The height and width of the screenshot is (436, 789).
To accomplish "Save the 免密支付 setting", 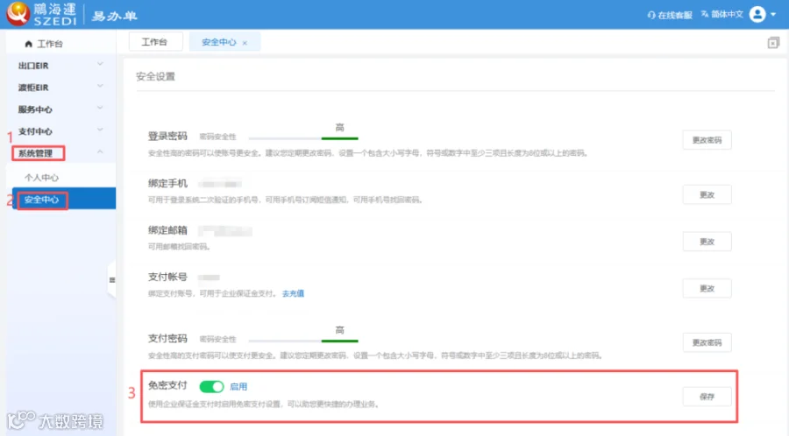I will [707, 397].
